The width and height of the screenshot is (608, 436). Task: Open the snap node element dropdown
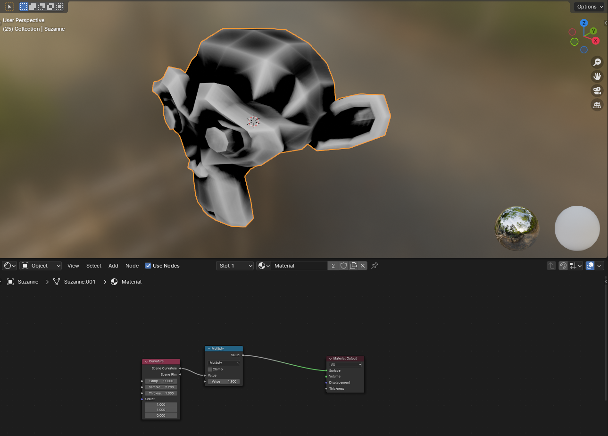click(576, 266)
